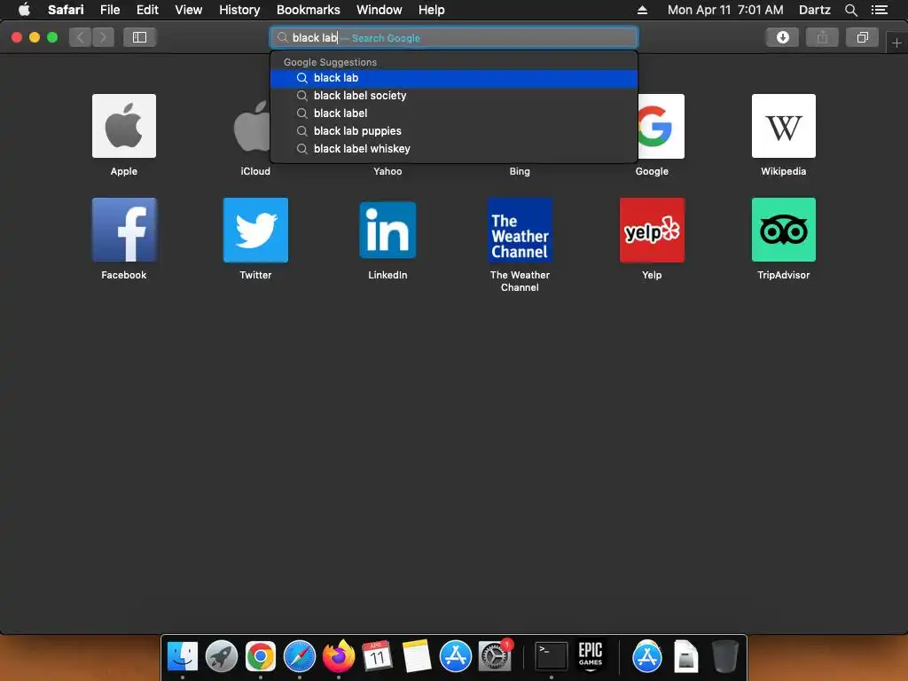Add a new tab with the plus button

coord(896,43)
